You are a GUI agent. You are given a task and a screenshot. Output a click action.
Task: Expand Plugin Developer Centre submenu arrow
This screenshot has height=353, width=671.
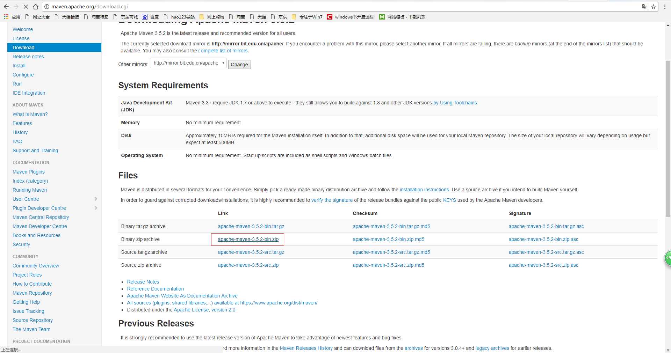(96, 208)
